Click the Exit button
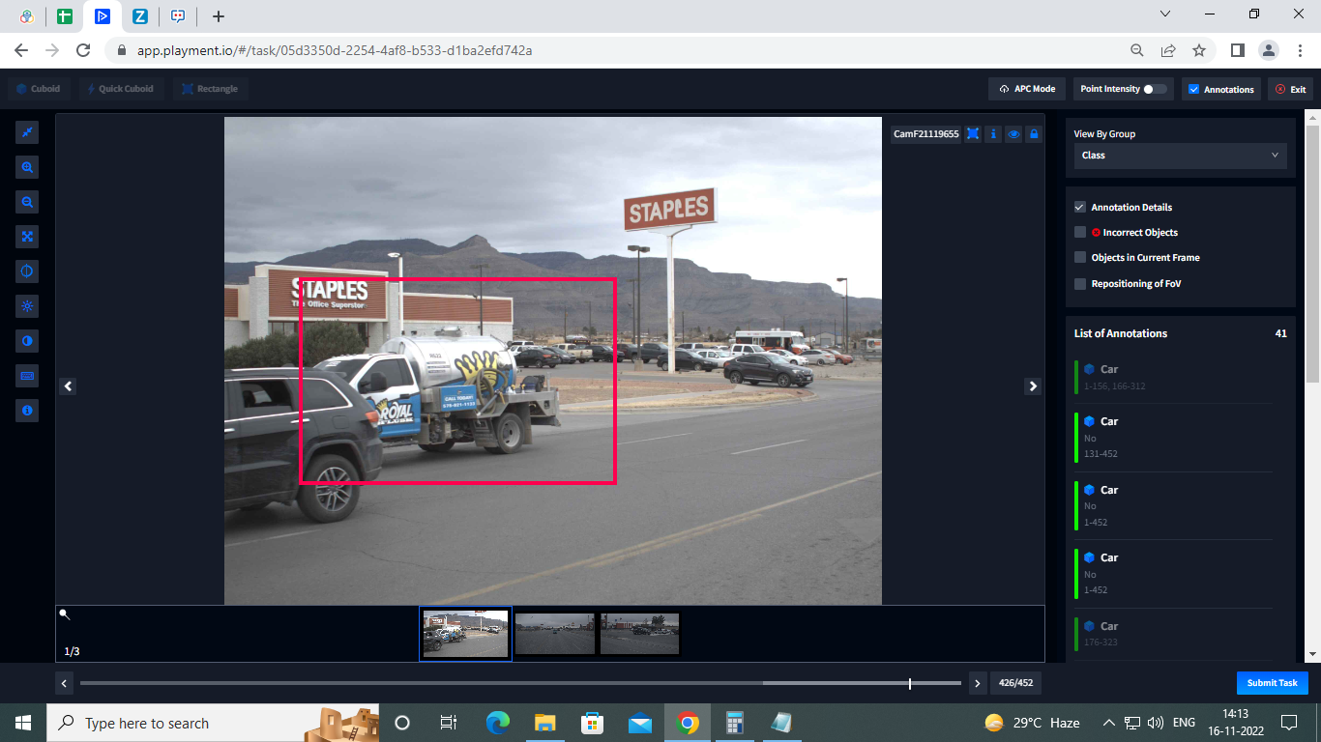 pyautogui.click(x=1290, y=89)
